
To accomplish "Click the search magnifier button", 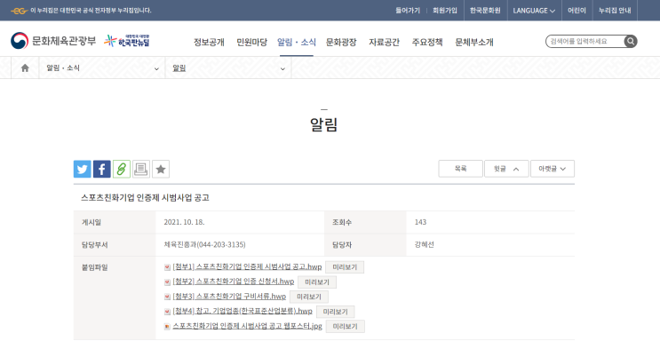I will point(631,41).
